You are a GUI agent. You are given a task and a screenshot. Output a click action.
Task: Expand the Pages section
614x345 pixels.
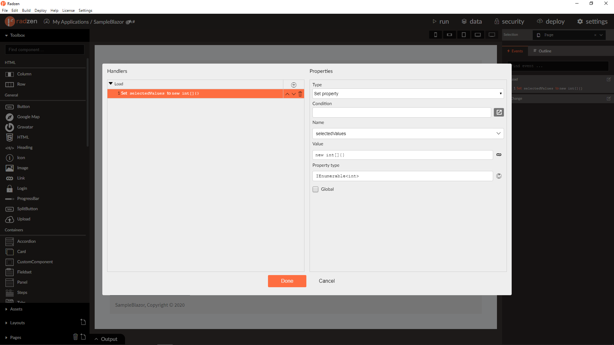tap(15, 338)
